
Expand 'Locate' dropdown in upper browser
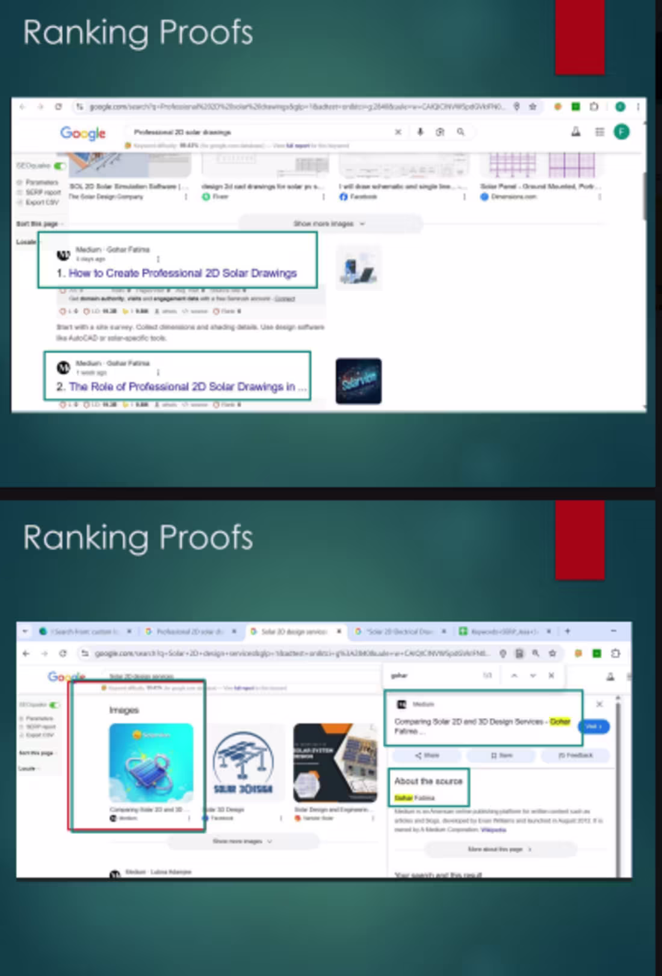pyautogui.click(x=26, y=242)
